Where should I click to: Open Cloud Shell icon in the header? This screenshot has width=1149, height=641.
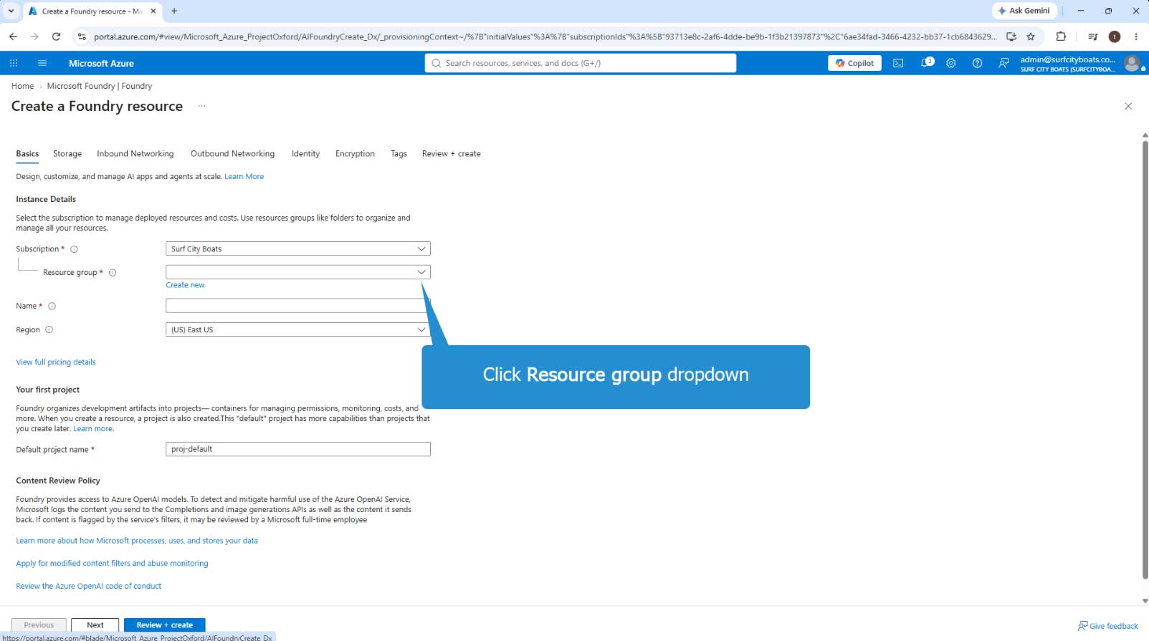tap(898, 63)
